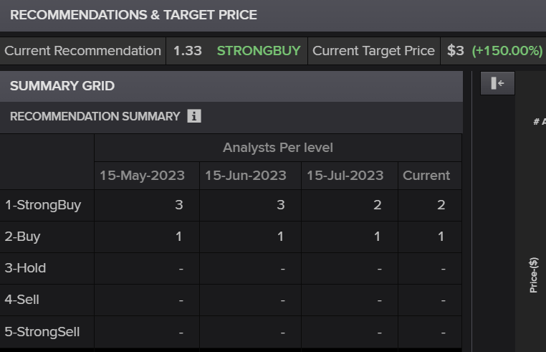
Task: Click the Recommendations & Target Price header
Action: click(133, 15)
